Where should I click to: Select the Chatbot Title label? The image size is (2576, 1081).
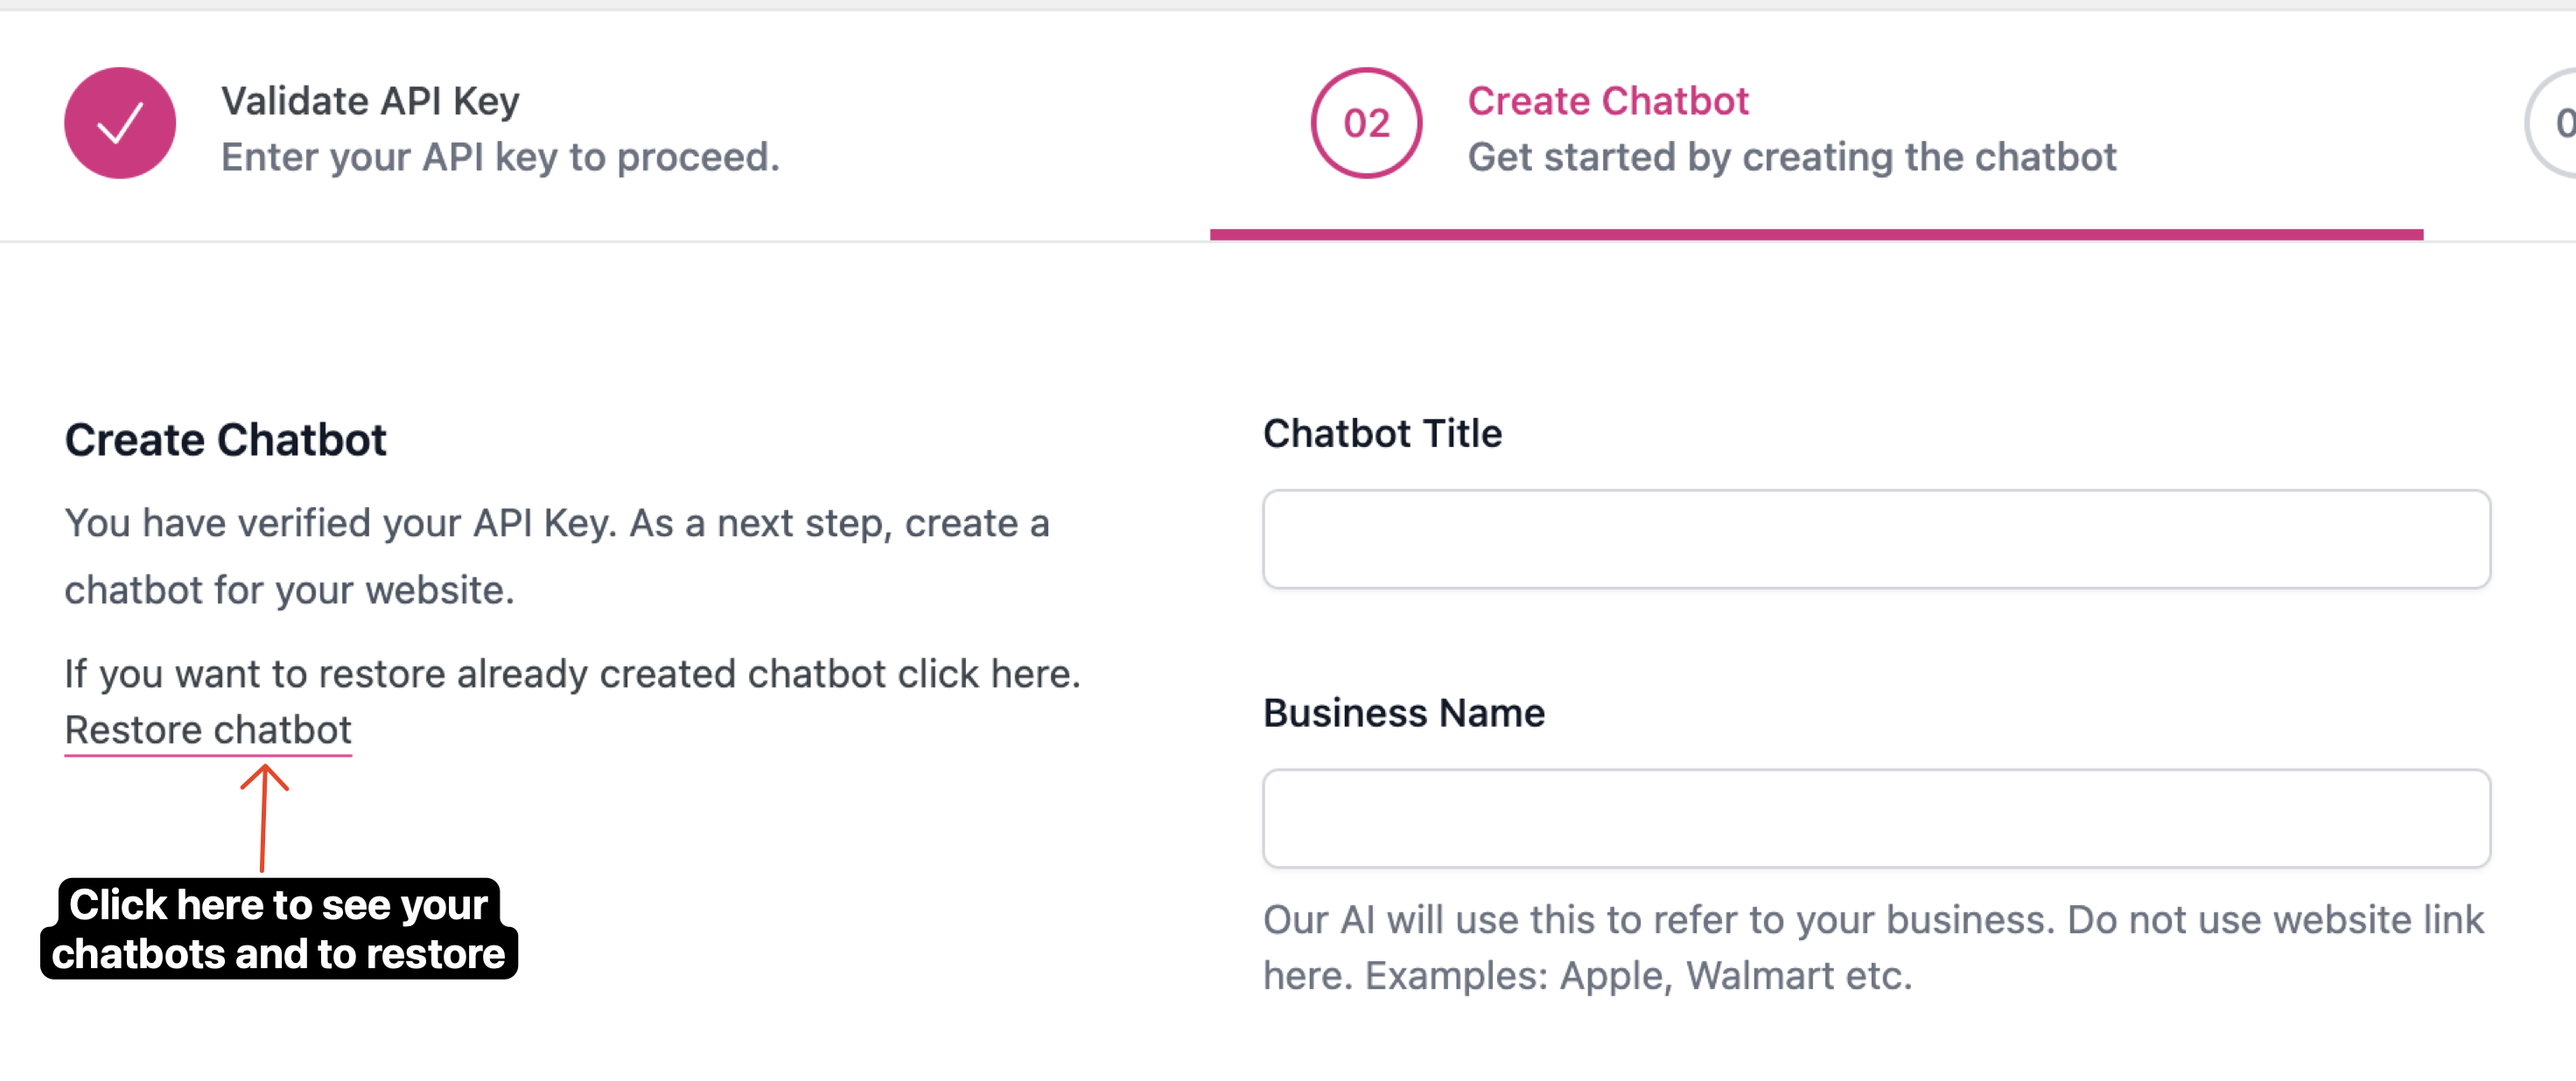1382,433
